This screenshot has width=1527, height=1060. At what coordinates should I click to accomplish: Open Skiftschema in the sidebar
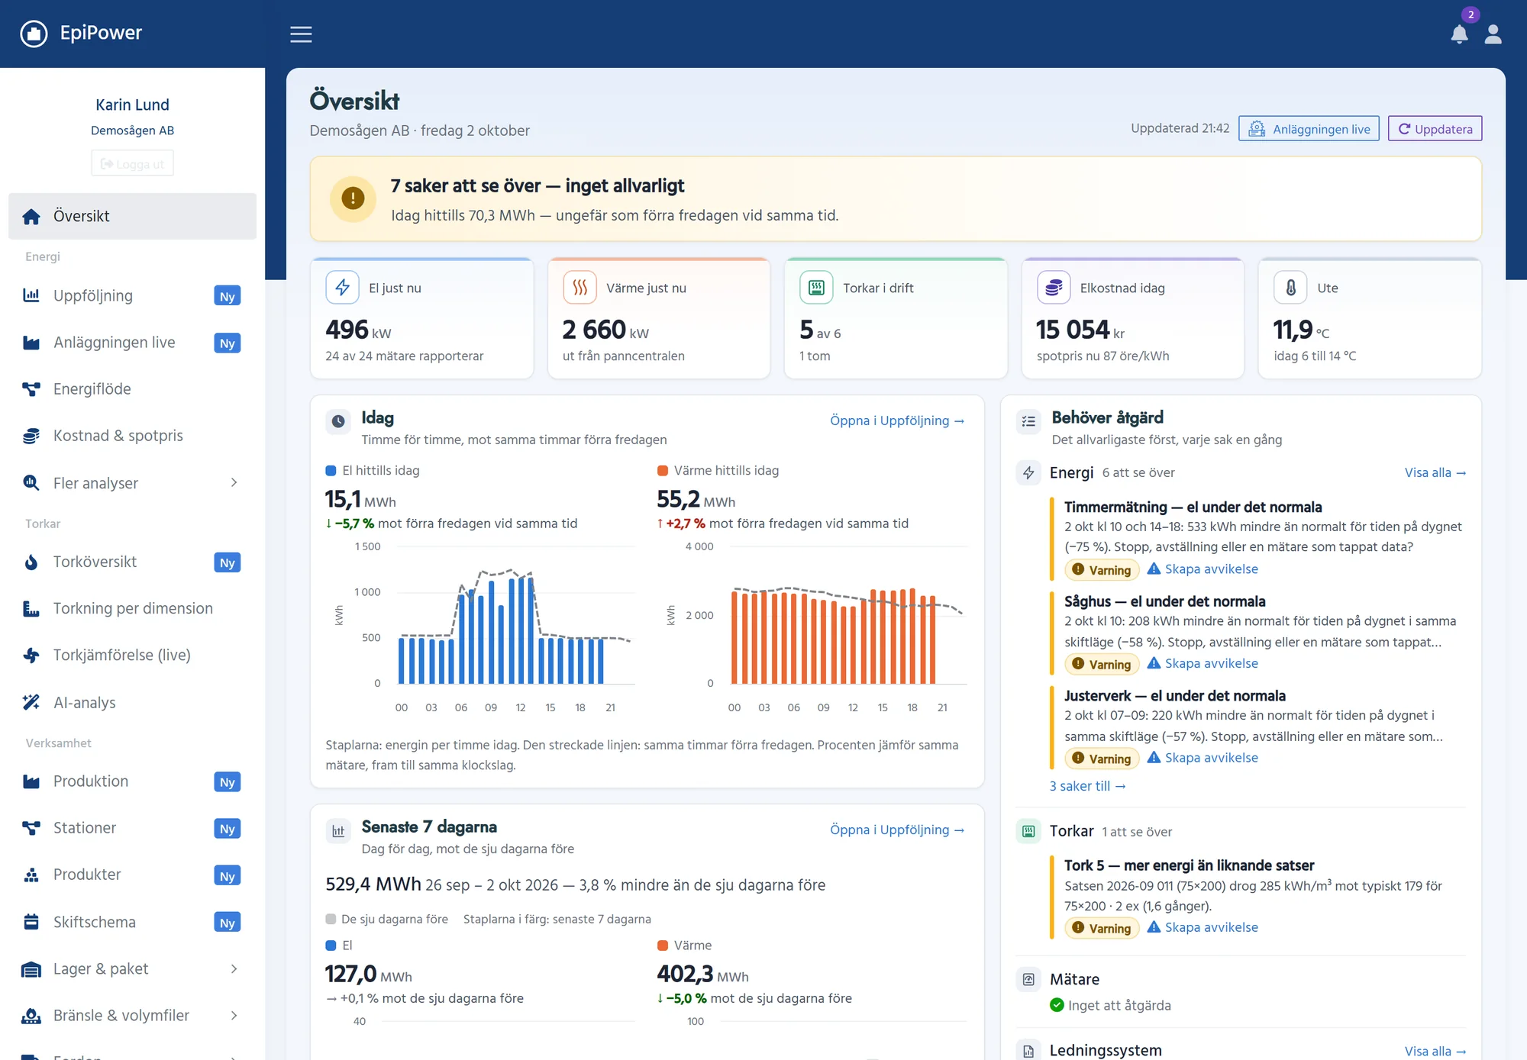(x=132, y=922)
